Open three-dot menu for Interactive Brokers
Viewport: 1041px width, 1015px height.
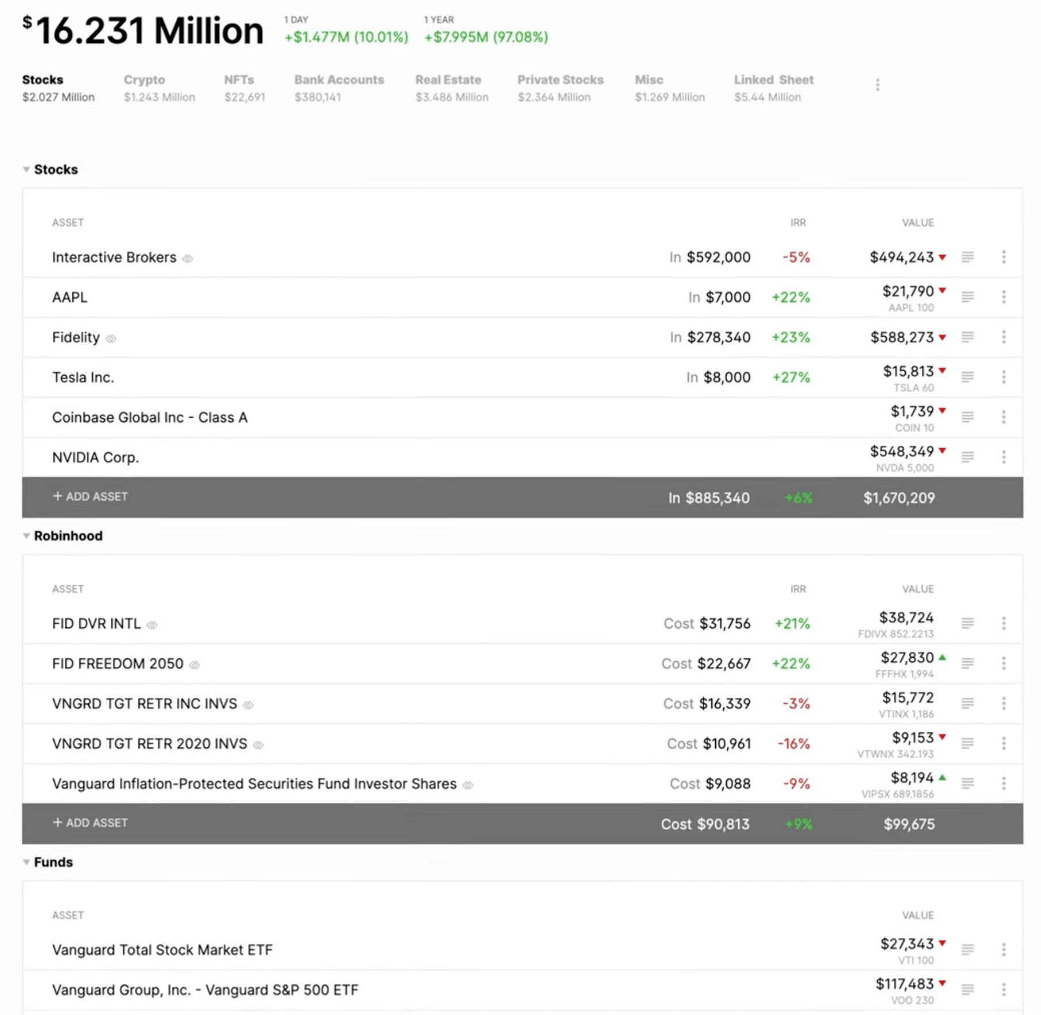[x=1004, y=257]
